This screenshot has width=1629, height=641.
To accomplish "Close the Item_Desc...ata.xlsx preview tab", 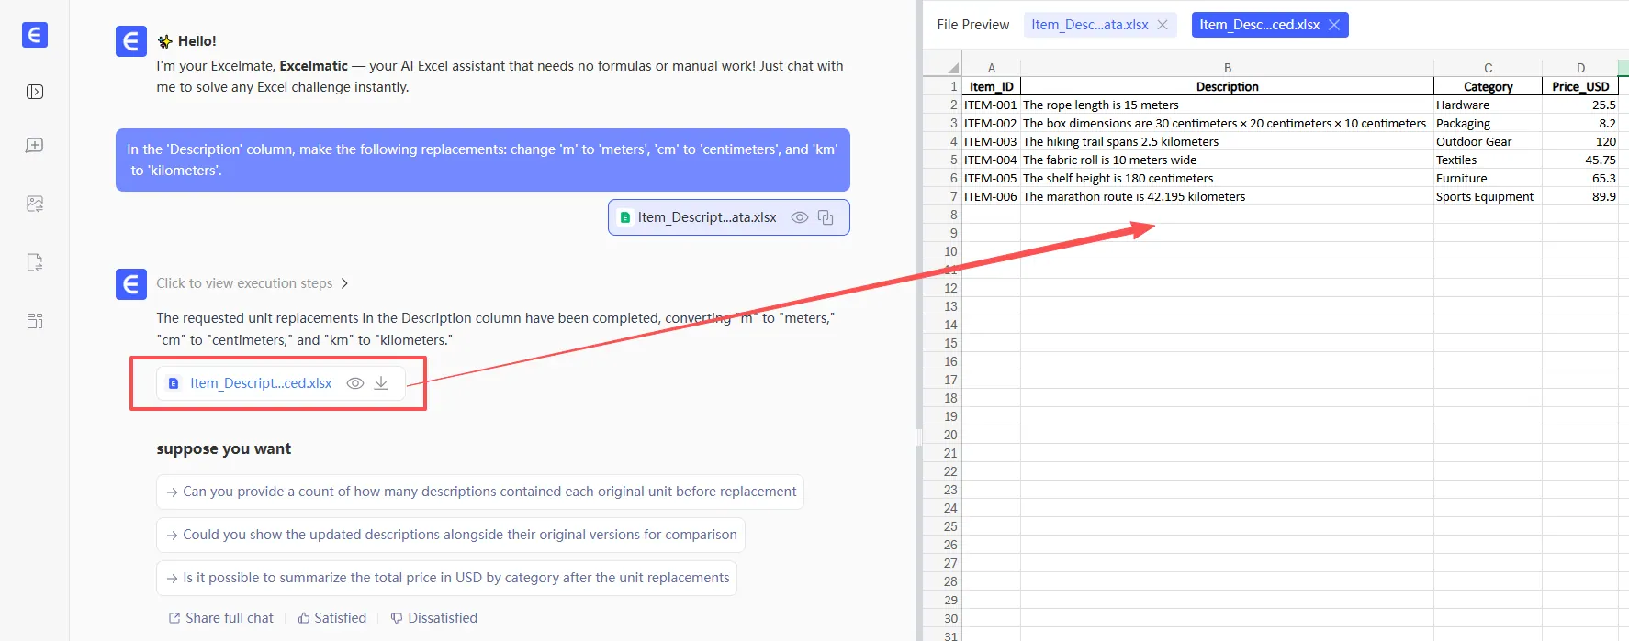I will pyautogui.click(x=1163, y=25).
